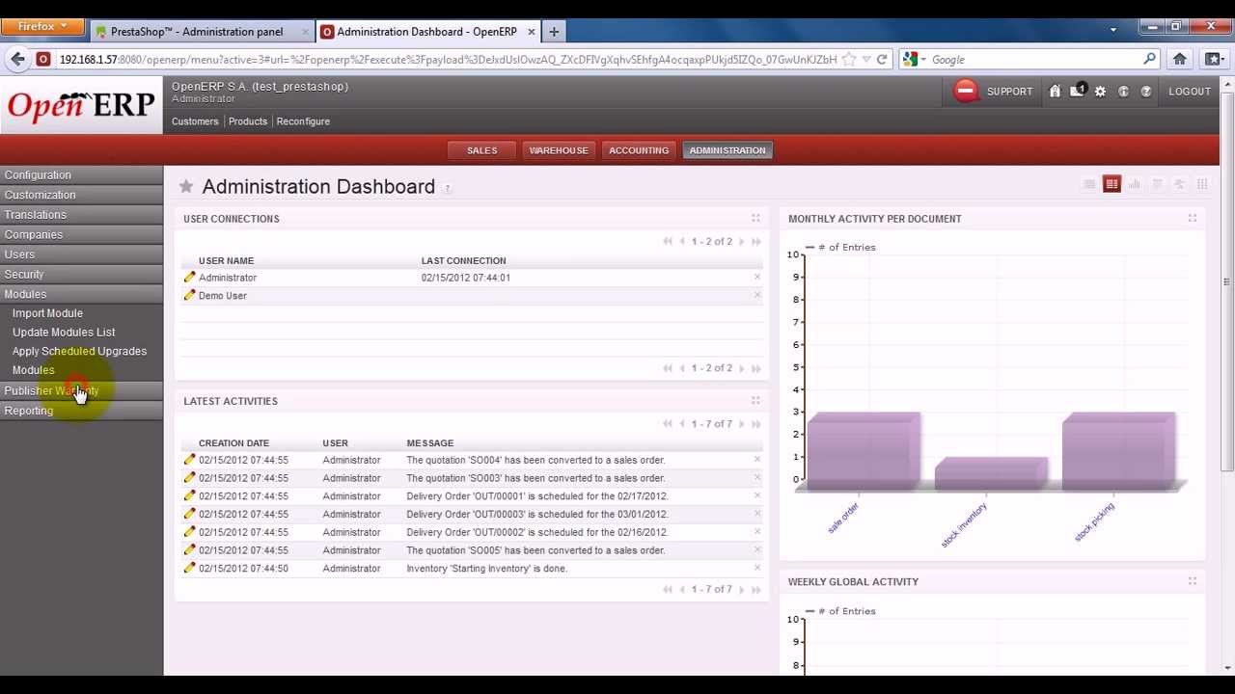The width and height of the screenshot is (1235, 694).
Task: Switch to list view icon
Action: (x=1089, y=184)
